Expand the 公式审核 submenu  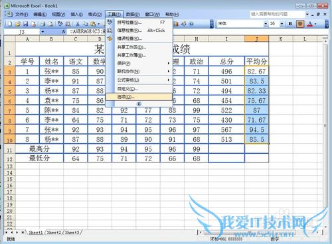click(x=169, y=80)
